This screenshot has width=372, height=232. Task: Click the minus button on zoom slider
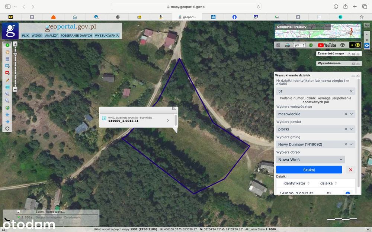click(x=15, y=89)
